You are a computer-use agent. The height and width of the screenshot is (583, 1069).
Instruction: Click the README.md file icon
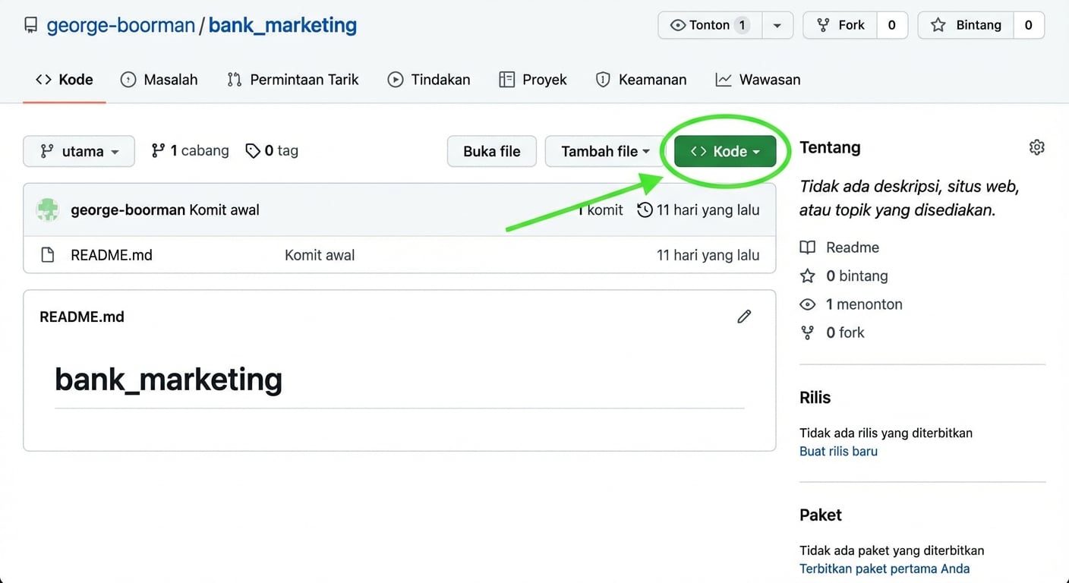[x=47, y=255]
